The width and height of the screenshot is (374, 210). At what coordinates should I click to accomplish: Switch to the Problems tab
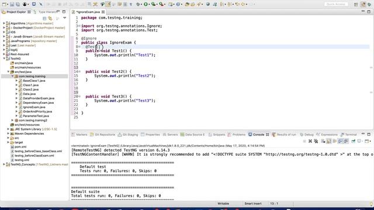tap(236, 135)
